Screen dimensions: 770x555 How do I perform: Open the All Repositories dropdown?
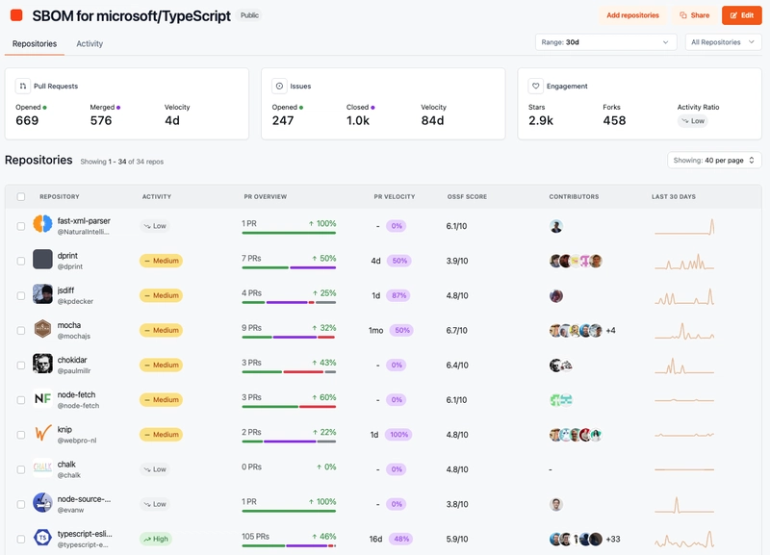pyautogui.click(x=723, y=42)
